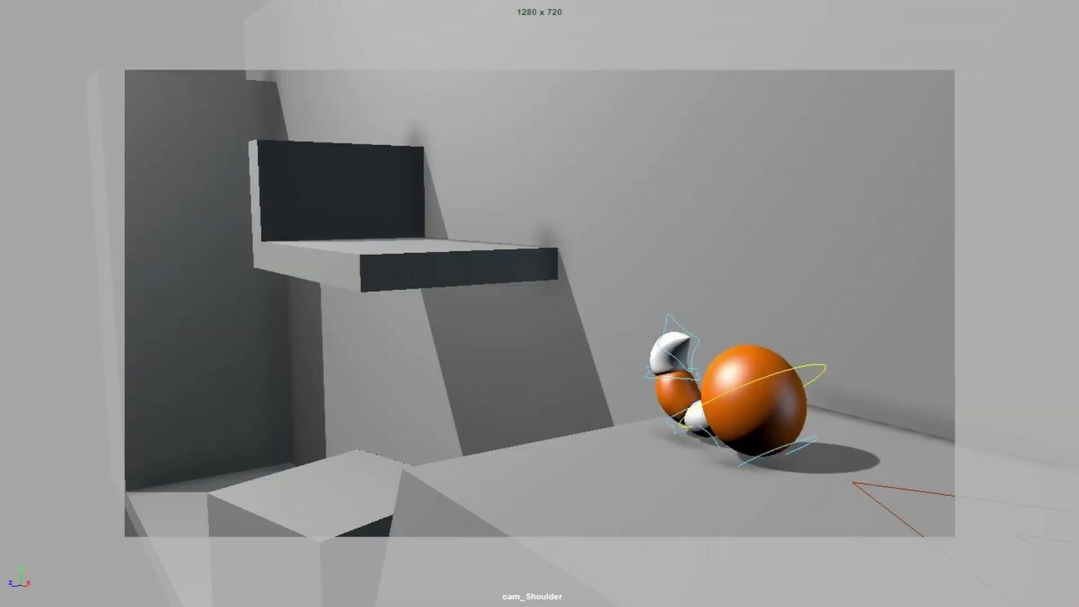Select the Y-axis handle on the view axis gizmo
The height and width of the screenshot is (607, 1079).
click(21, 570)
